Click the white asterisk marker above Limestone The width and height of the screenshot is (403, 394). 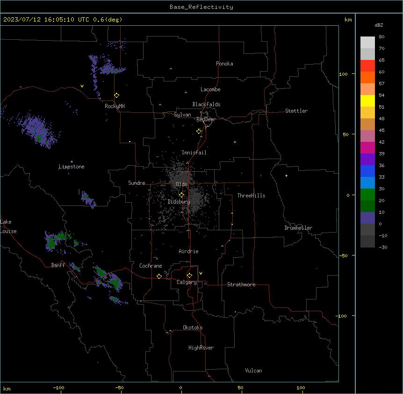click(72, 162)
